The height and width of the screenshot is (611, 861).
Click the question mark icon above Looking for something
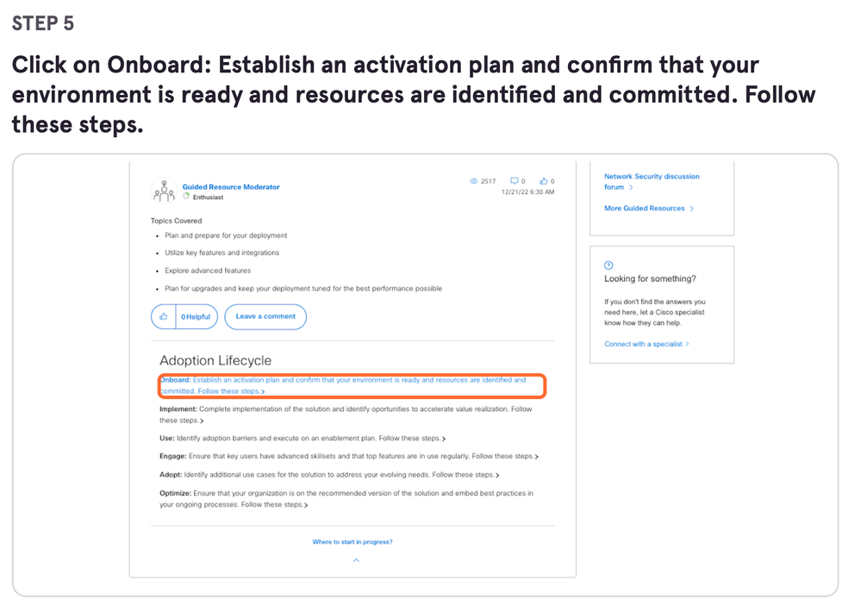click(x=608, y=265)
